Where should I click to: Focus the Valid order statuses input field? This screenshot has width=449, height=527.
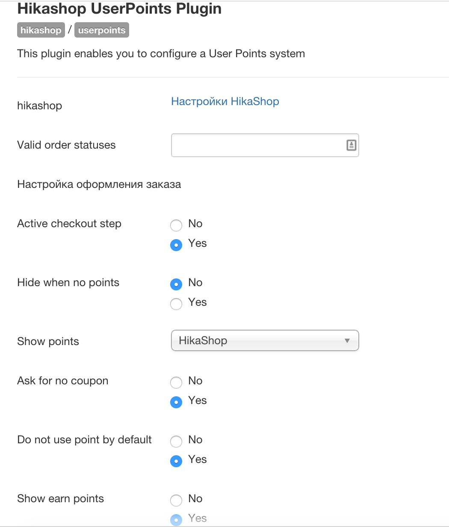click(257, 145)
